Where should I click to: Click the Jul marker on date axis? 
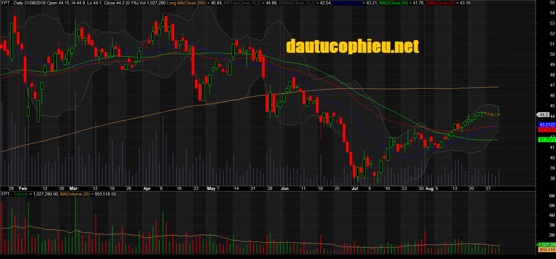(355, 188)
